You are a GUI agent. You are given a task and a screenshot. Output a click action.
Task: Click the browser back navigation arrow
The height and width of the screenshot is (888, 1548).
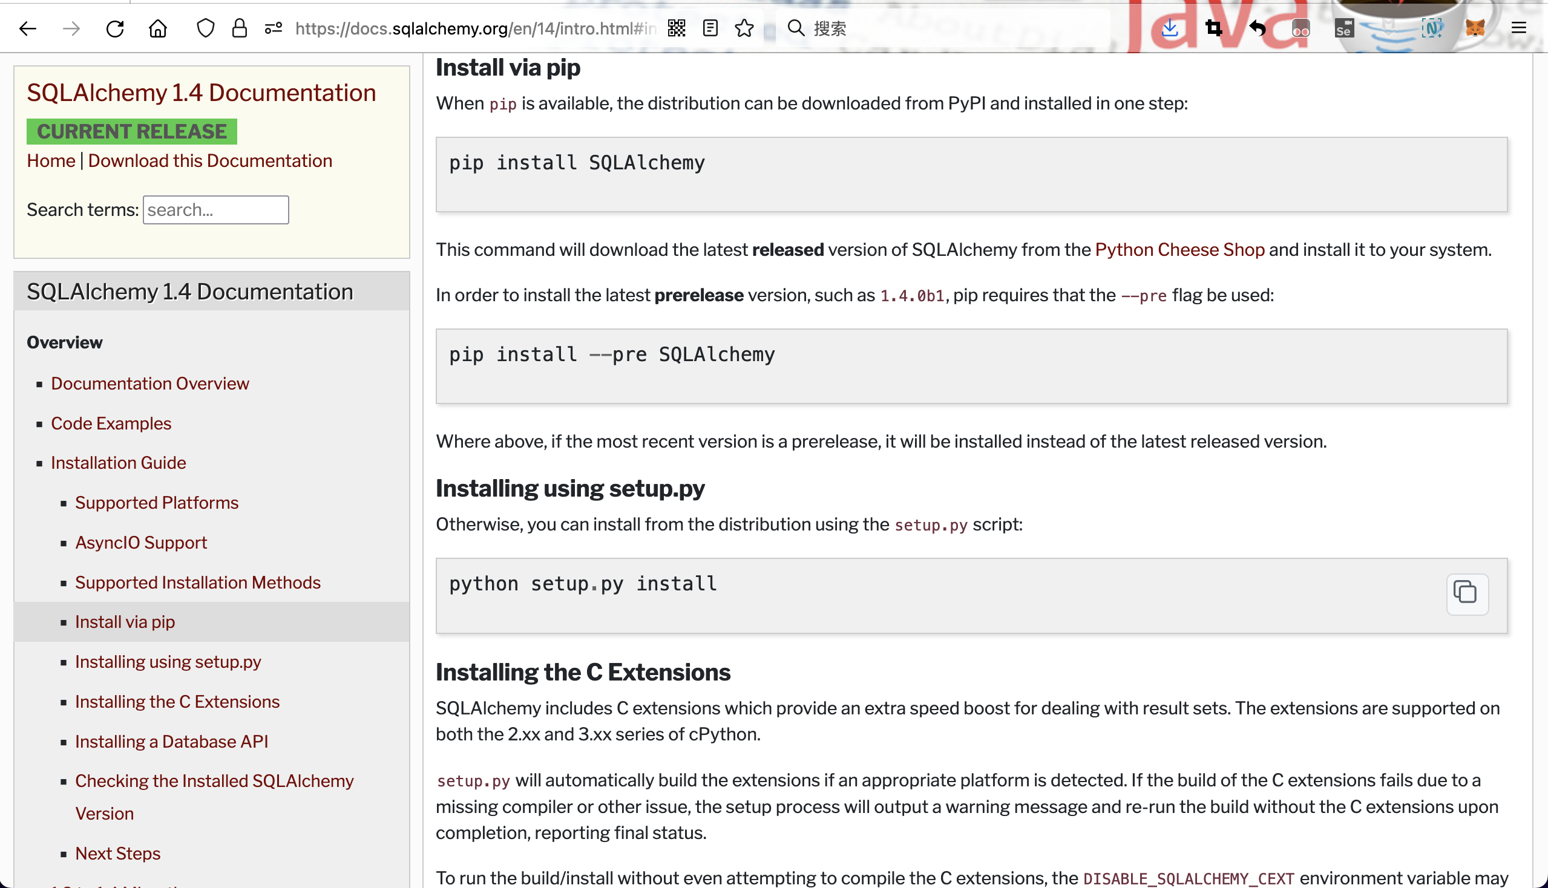click(x=28, y=28)
